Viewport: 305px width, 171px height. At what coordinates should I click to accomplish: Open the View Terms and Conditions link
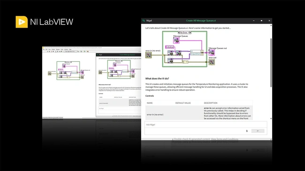click(225, 139)
